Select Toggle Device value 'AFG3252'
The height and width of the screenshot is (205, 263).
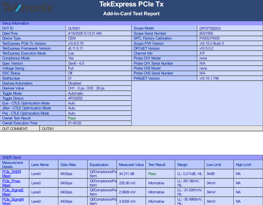click(x=75, y=98)
